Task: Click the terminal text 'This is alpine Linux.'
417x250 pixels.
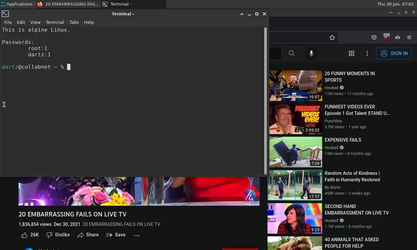Action: click(36, 30)
